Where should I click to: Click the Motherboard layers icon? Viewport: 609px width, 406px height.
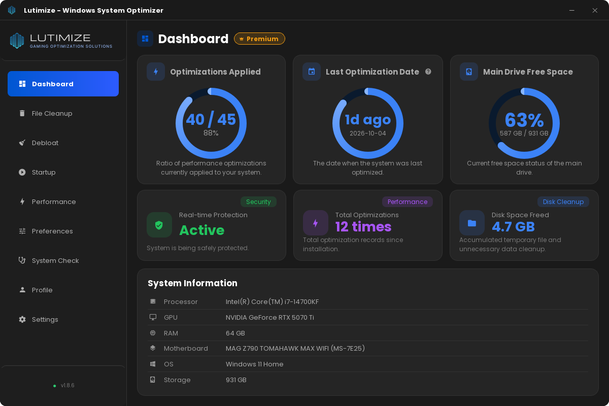click(153, 349)
